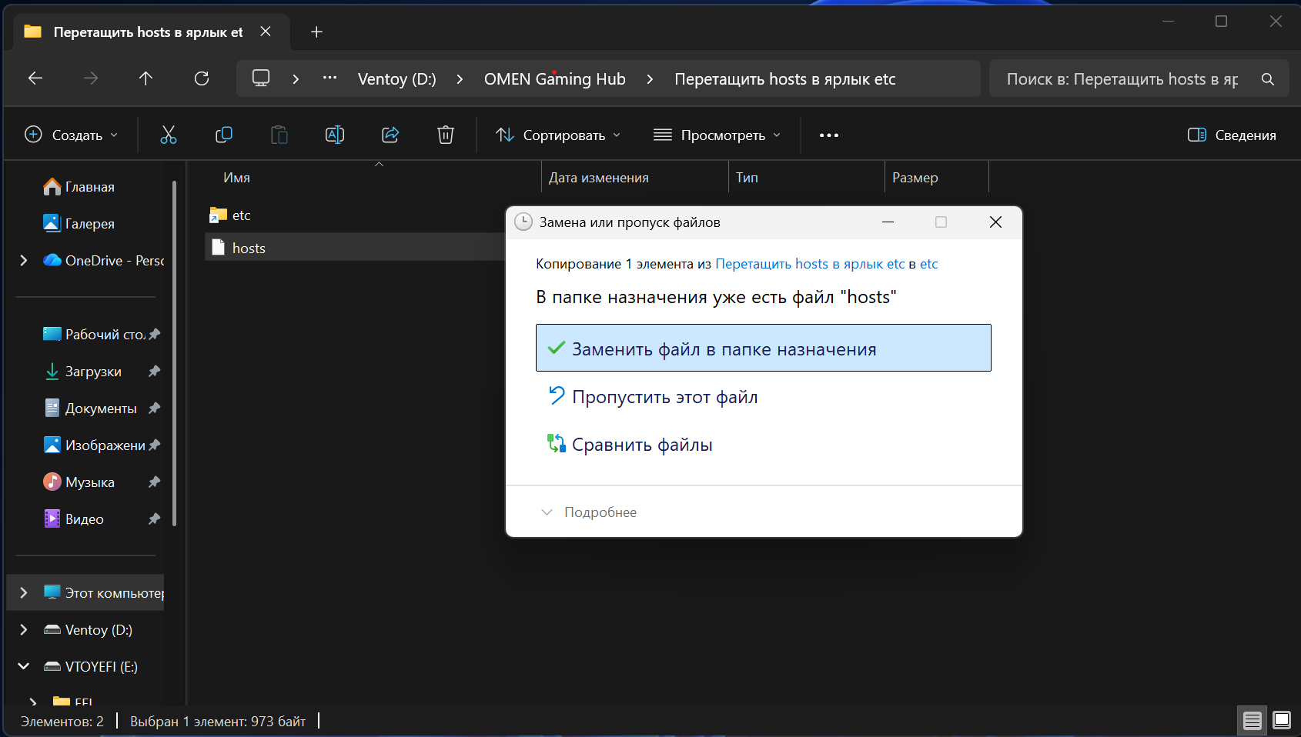Click the Cut scissors icon
Screen dimensions: 1301x737
coord(168,135)
